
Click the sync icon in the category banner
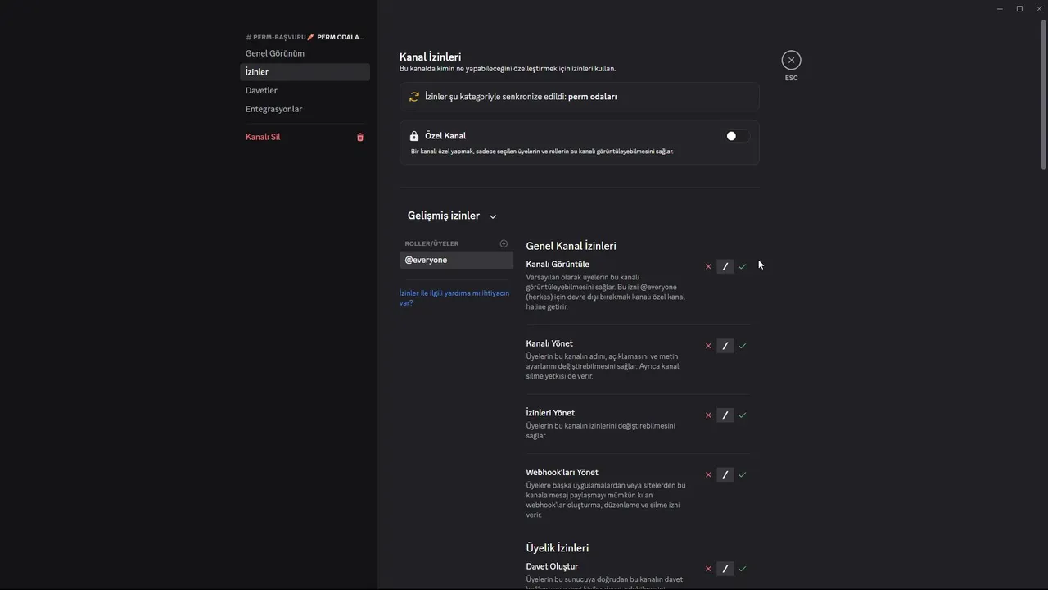tap(414, 97)
